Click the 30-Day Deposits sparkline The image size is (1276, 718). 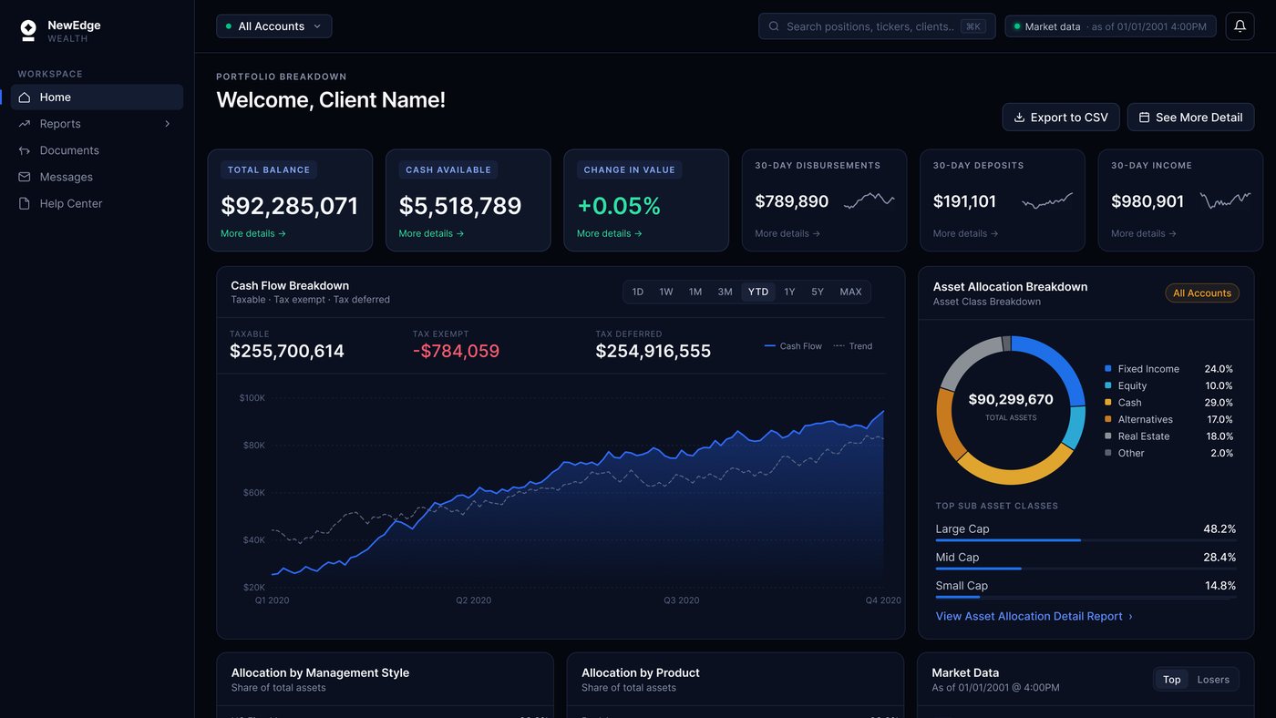pyautogui.click(x=1047, y=200)
